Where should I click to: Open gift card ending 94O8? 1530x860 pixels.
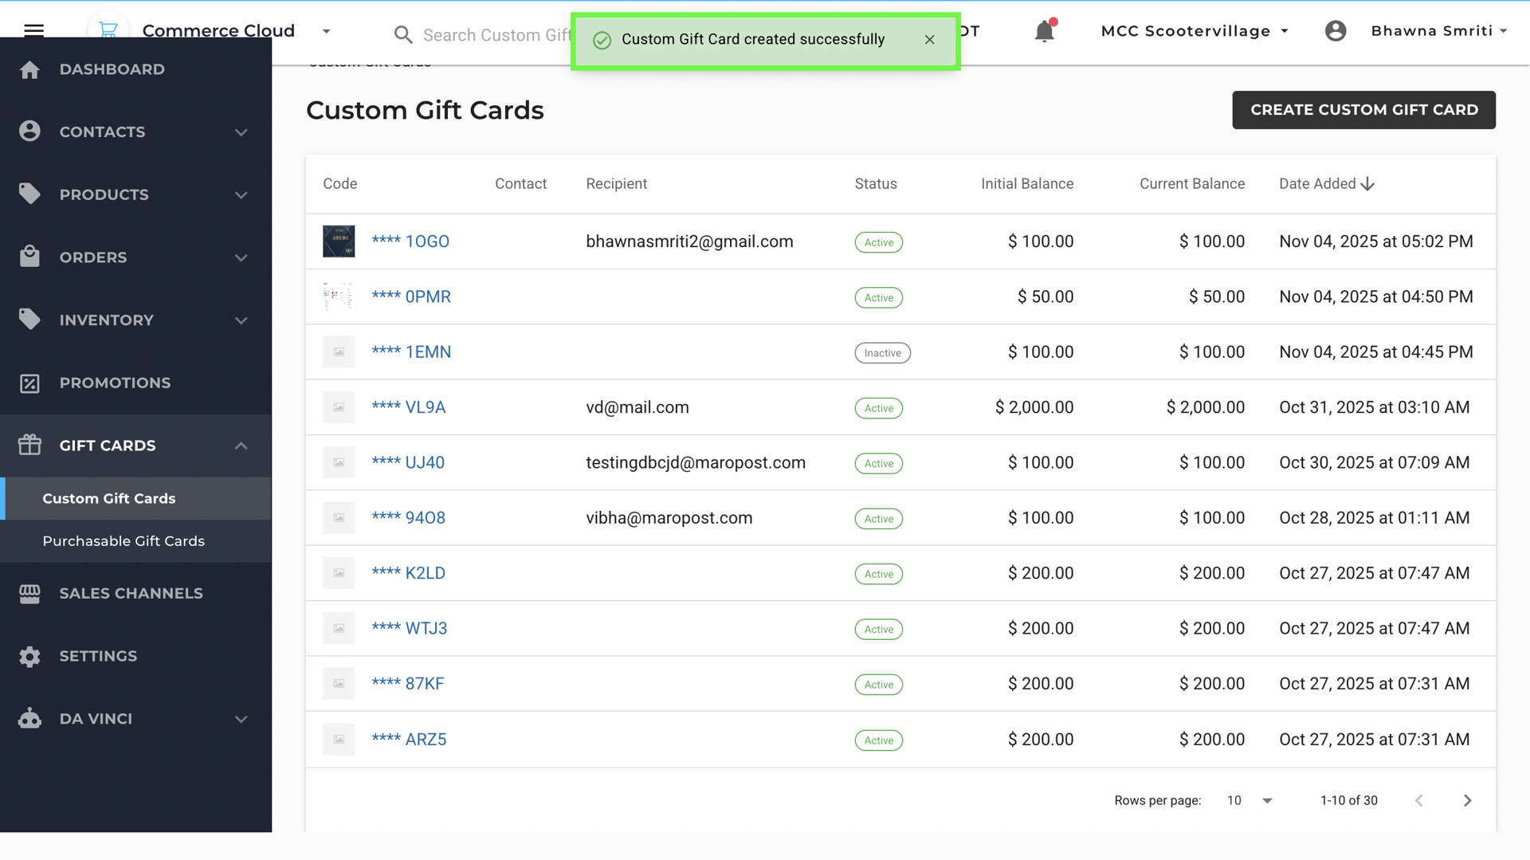pos(409,518)
